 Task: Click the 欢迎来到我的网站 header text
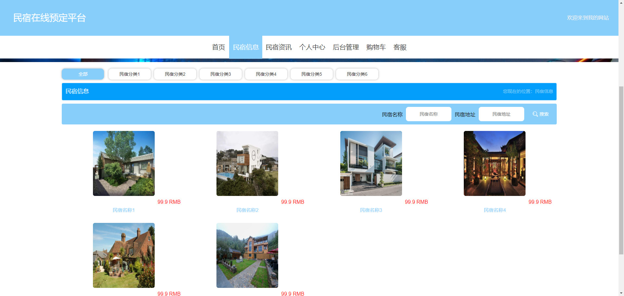[x=588, y=18]
